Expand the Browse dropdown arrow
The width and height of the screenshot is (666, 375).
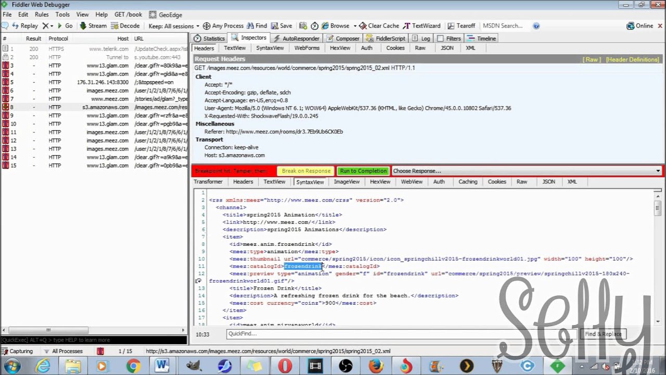[x=355, y=26]
